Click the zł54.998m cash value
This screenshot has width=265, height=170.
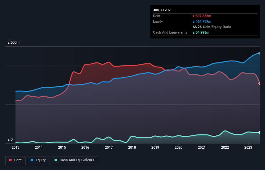point(201,32)
